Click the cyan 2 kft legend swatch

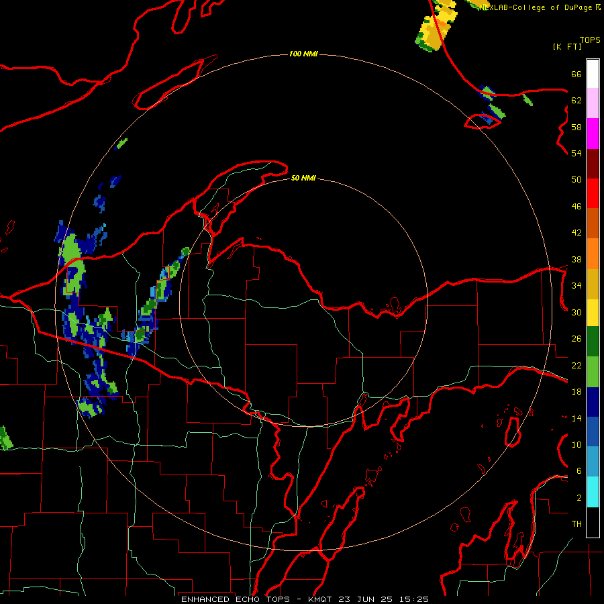593,492
